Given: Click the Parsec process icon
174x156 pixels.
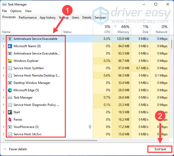Looking at the screenshot, I should [10, 120].
